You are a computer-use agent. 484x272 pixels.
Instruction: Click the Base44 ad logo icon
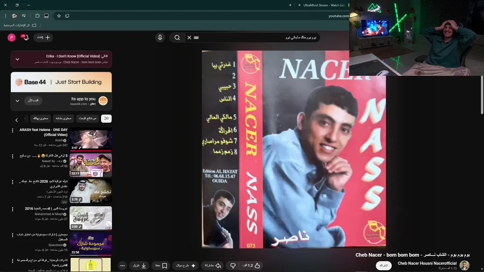[x=103, y=101]
